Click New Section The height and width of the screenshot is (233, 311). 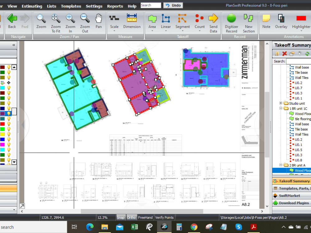click(249, 23)
